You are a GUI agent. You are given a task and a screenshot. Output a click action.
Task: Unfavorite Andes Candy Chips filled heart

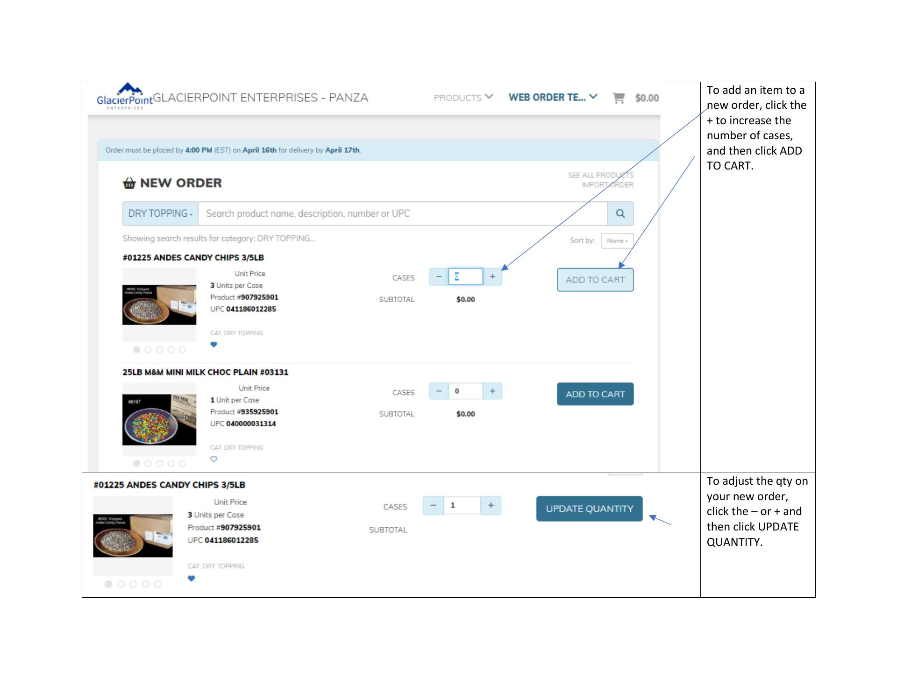[x=214, y=345]
